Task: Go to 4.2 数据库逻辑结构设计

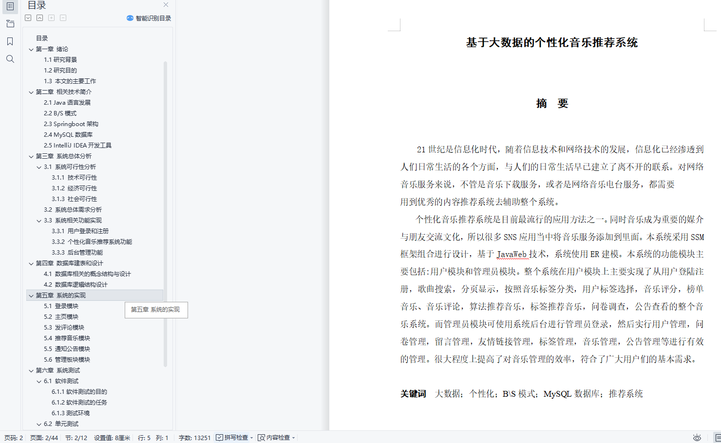Action: click(76, 284)
